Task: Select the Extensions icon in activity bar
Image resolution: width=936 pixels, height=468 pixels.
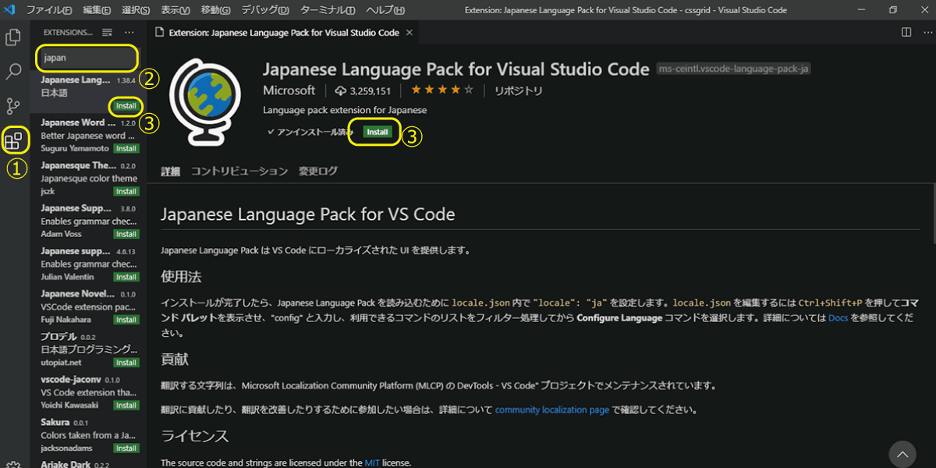Action: 14,141
